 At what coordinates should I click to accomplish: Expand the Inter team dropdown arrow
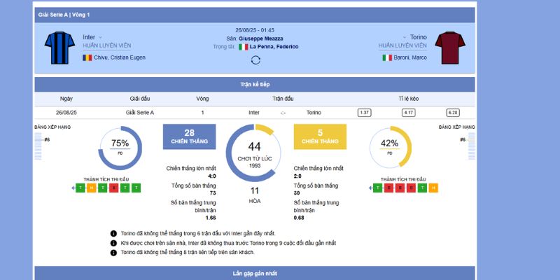click(x=101, y=37)
